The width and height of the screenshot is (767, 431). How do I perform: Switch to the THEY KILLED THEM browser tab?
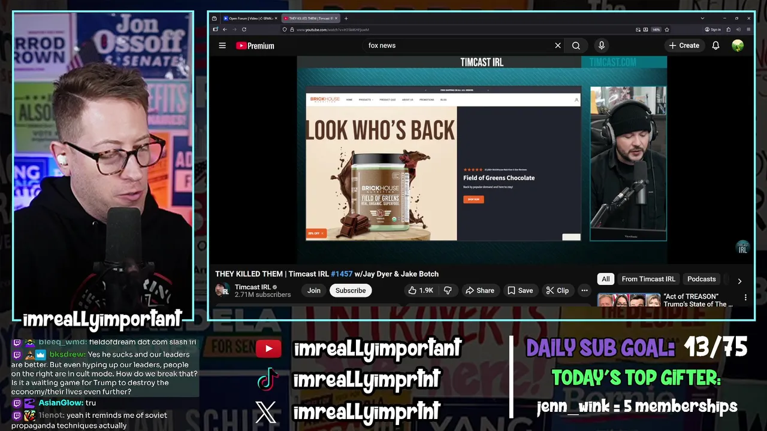coord(311,19)
